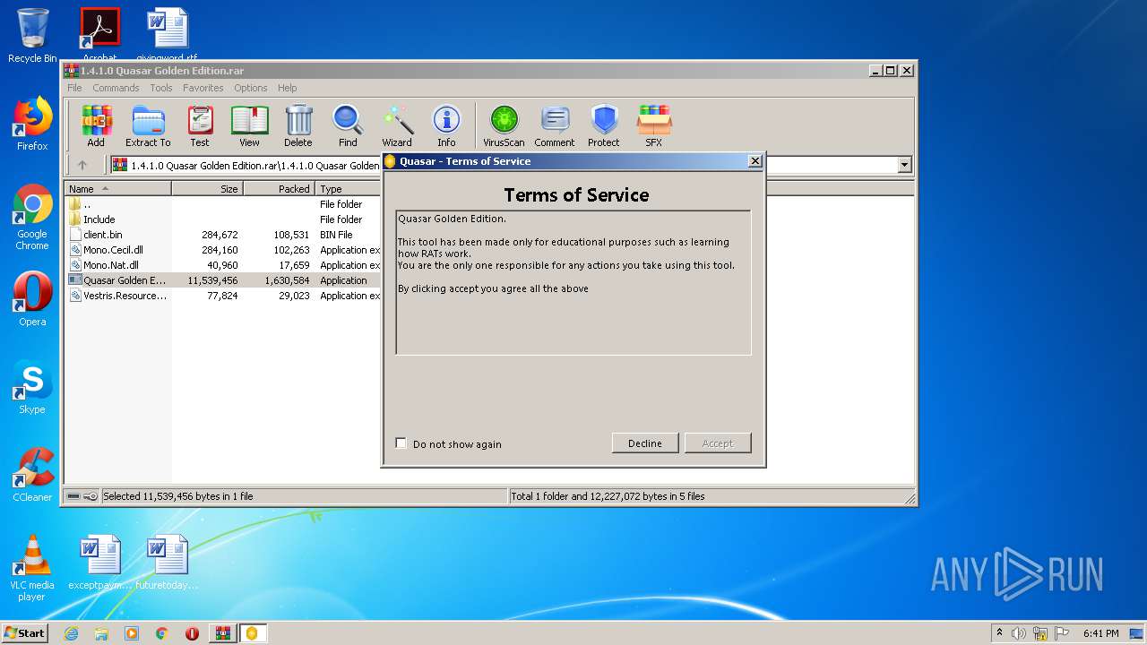Open the futuretoday Word document on desktop
The height and width of the screenshot is (645, 1147).
click(x=168, y=563)
